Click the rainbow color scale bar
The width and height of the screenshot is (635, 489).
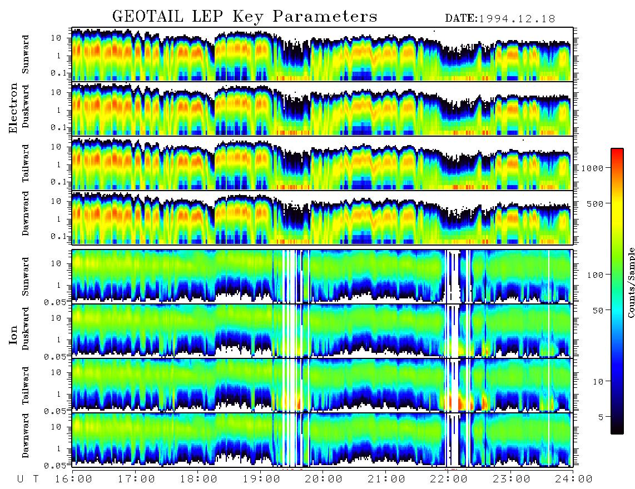[x=617, y=291]
